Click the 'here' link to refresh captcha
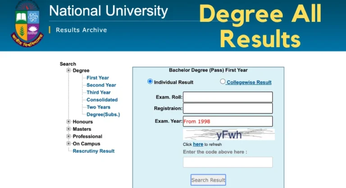This screenshot has width=346, height=188. click(198, 144)
